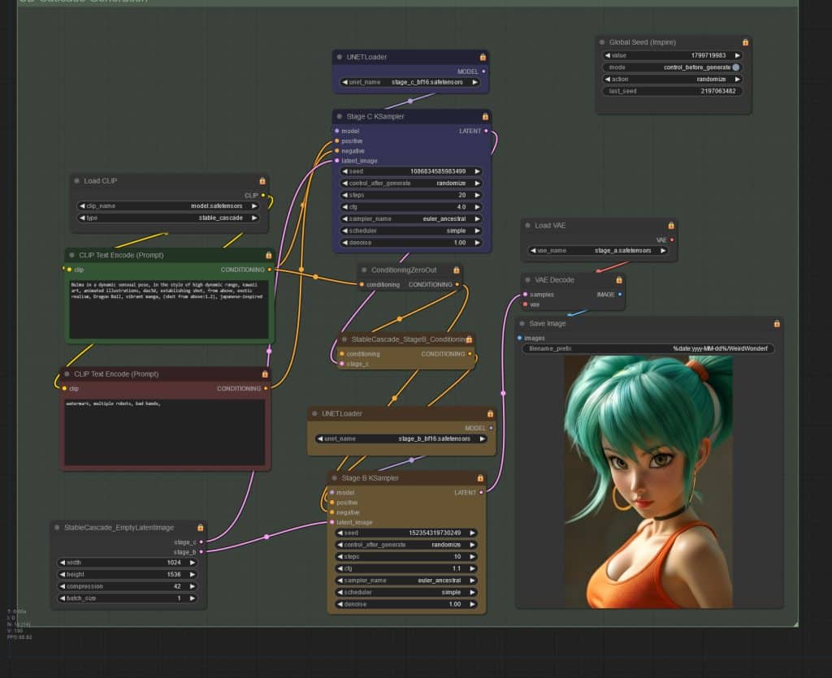Click the lock icon on Global Seed (Inspire)
The width and height of the screenshot is (832, 678).
(746, 42)
